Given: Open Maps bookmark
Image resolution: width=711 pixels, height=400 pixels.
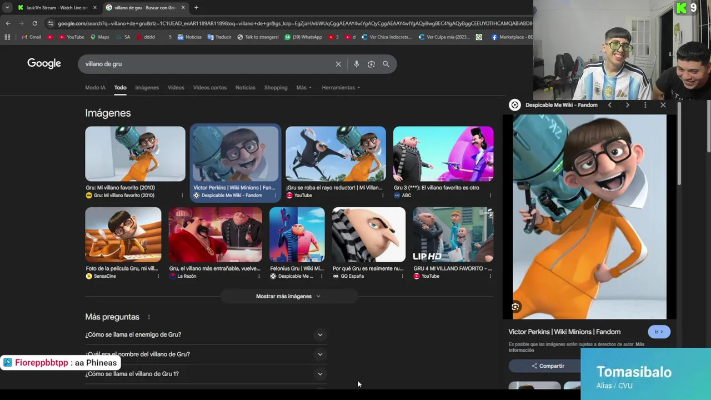Looking at the screenshot, I should tap(99, 37).
